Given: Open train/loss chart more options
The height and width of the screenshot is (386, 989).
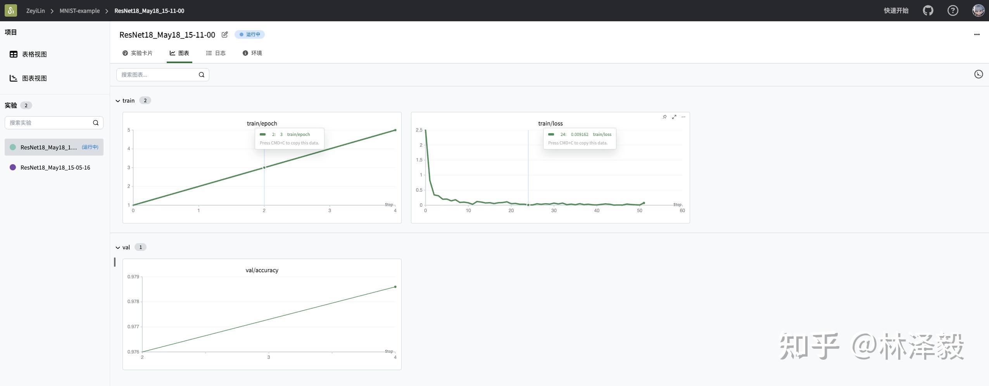Looking at the screenshot, I should click(x=683, y=117).
